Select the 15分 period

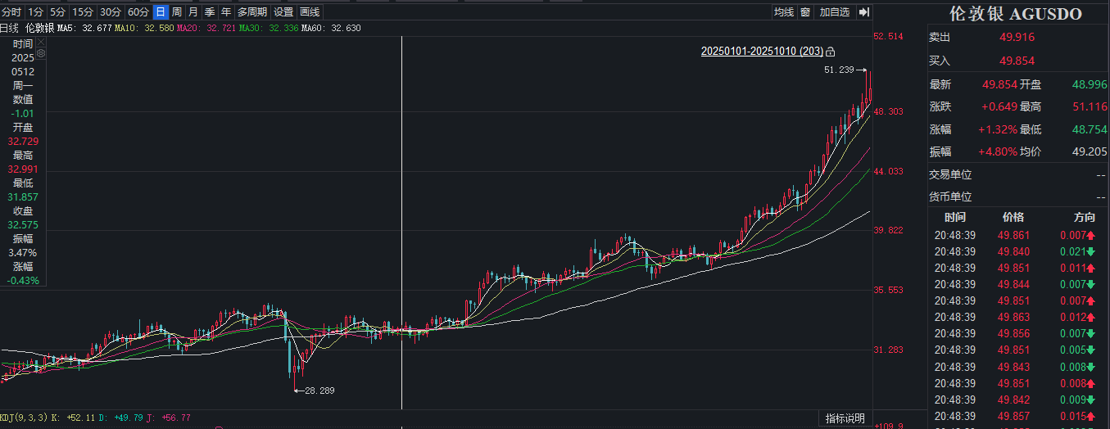[x=83, y=12]
